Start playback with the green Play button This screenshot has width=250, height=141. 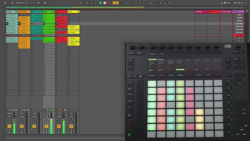click(101, 3)
